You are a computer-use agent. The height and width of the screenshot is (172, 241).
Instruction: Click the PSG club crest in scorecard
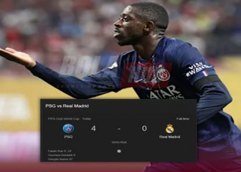[x=69, y=128]
